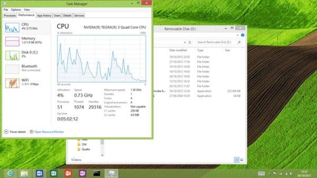
Task: Select the Disk 0 (C:) performance item
Action: [x=27, y=55]
